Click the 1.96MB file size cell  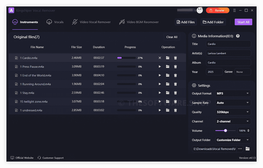click(x=77, y=84)
